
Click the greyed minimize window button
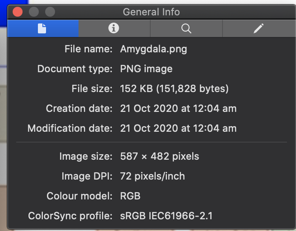tap(34, 12)
